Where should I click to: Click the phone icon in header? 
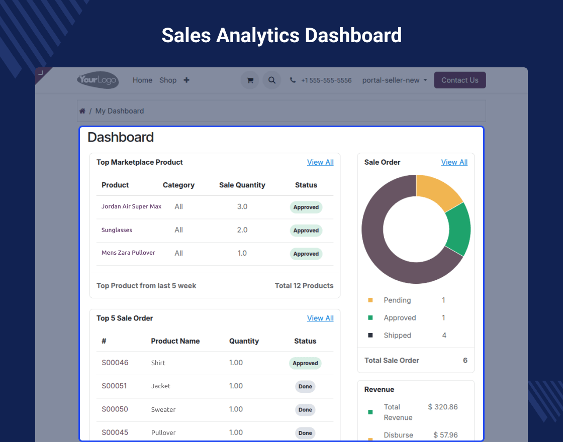[x=293, y=80]
